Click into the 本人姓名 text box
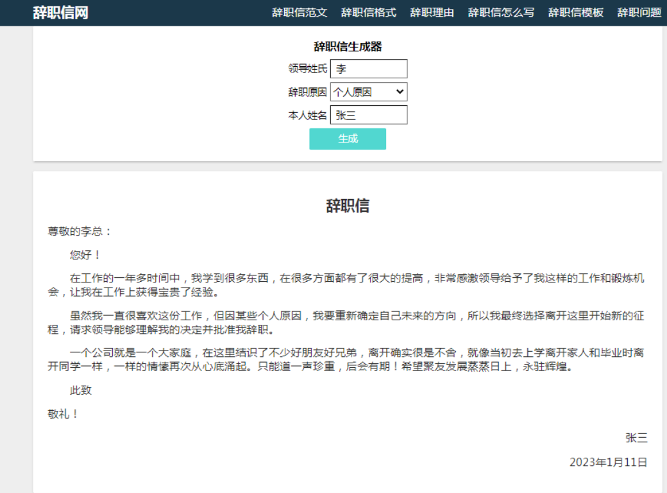667x493 pixels. tap(369, 115)
